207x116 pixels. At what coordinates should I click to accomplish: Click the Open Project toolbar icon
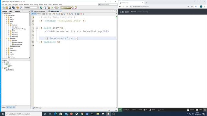coord(10,8)
